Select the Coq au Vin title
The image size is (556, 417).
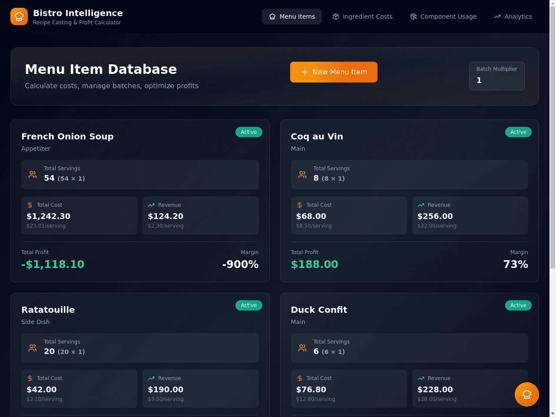(317, 136)
